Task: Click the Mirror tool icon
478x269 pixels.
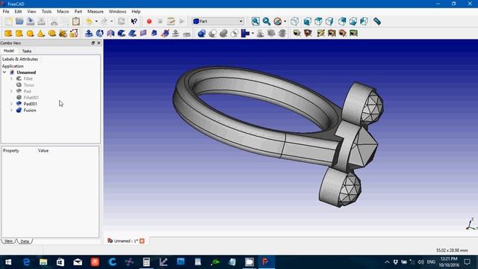Action: pyautogui.click(x=111, y=33)
